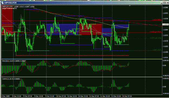Click the 14 Dec 07:30 time label
Viewport: 169px width, 98px height.
(127, 96)
